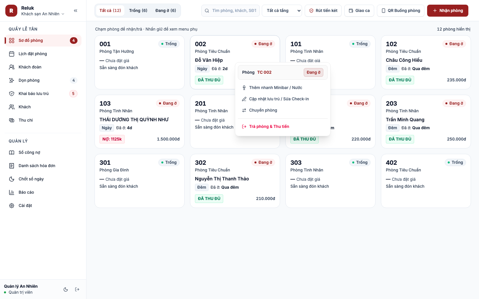This screenshot has height=299, width=479.
Task: Focus the room and guest search field
Action: point(231,11)
